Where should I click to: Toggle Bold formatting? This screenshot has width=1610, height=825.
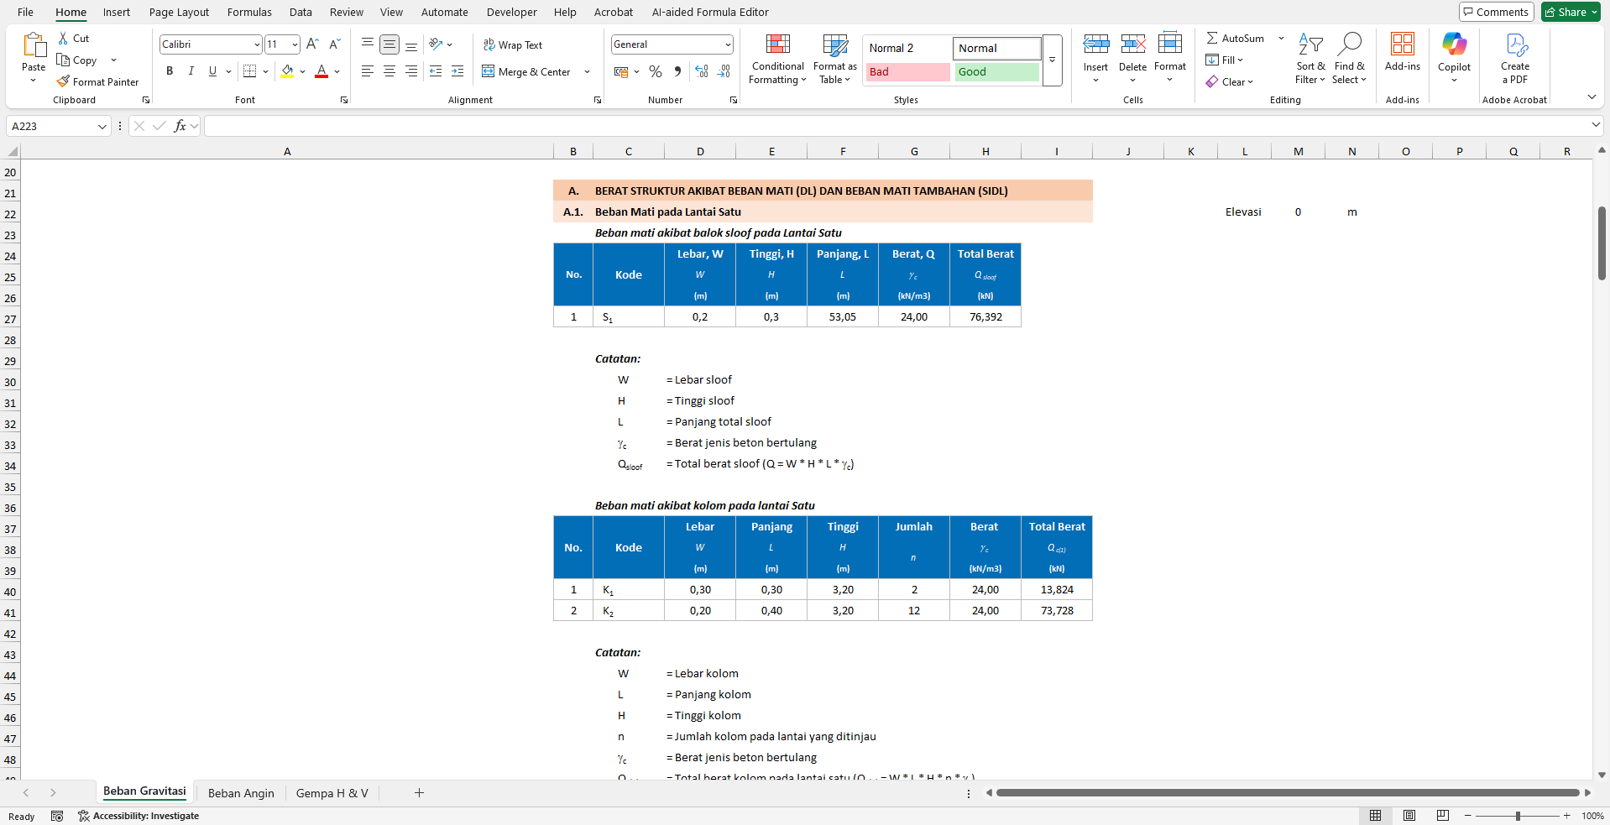[170, 71]
